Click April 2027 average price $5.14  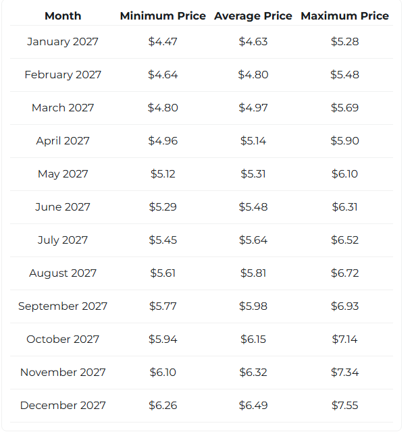253,141
